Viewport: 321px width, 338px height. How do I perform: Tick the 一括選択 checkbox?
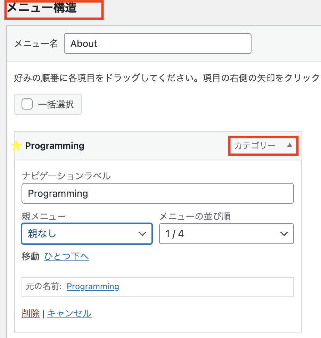pos(27,104)
